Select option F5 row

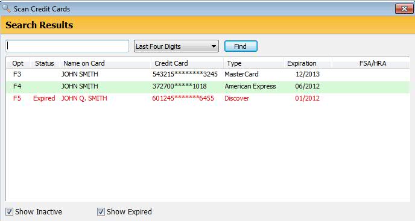coord(207,98)
